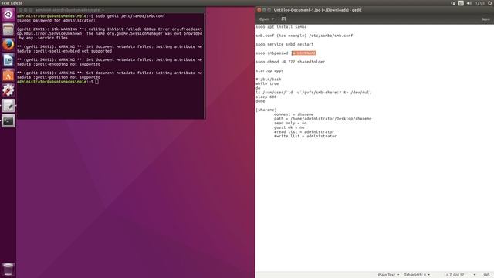Click the 'startup apps' line in gedit
Viewport: 494px width, 278px height.
tap(269, 70)
